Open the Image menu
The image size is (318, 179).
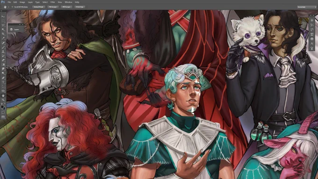(22, 2)
